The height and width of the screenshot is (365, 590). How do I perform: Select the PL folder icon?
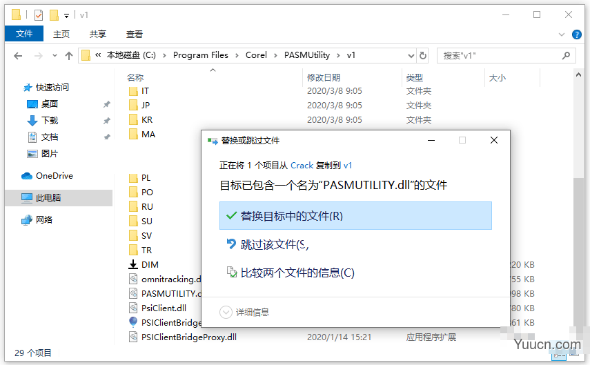click(x=133, y=177)
